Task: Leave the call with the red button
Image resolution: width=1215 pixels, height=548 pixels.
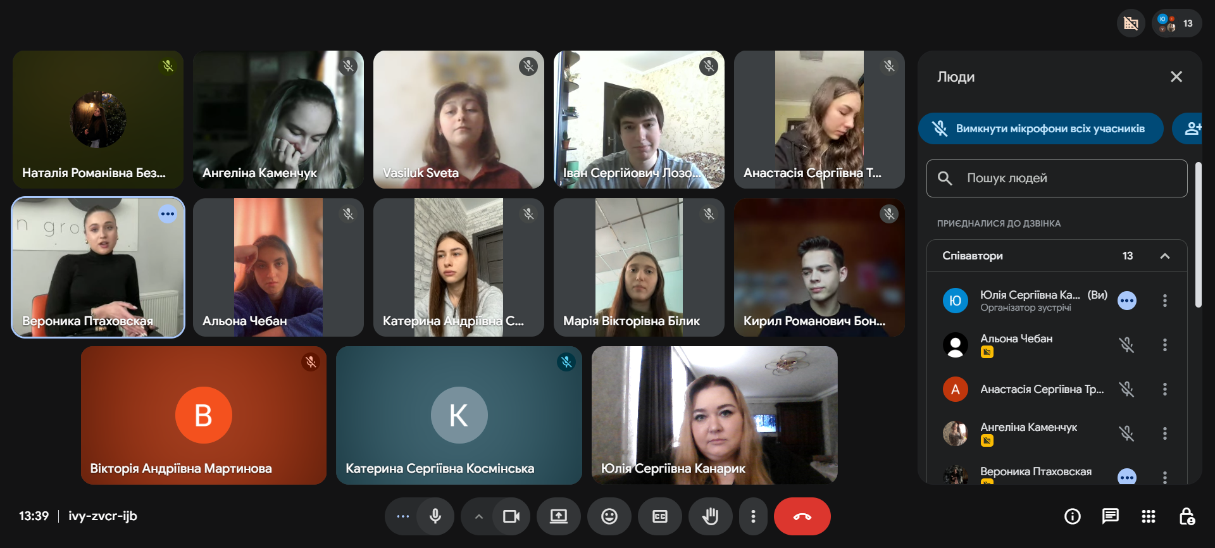Action: pos(802,516)
